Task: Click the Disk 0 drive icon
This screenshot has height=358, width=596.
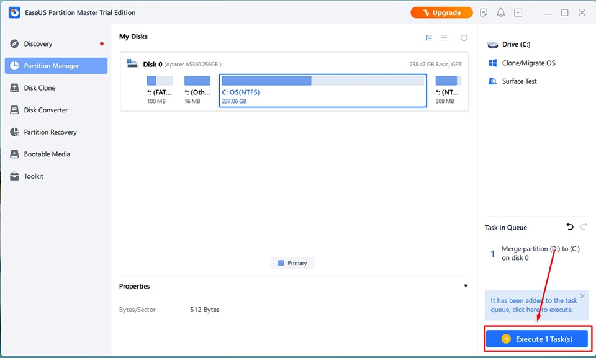Action: [x=132, y=63]
